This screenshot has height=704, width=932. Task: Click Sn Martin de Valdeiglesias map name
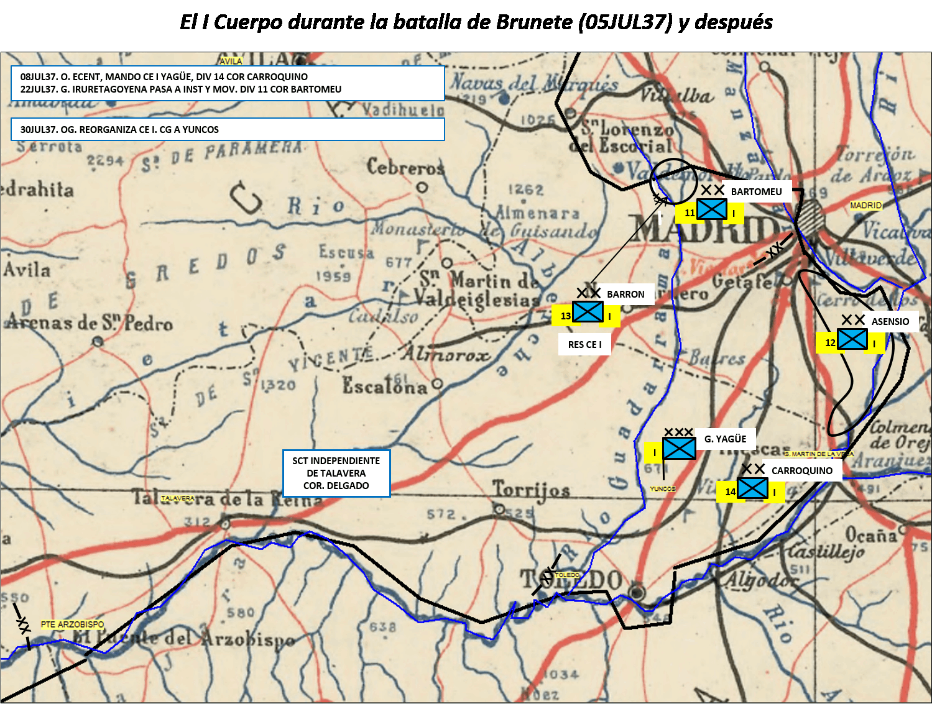coord(478,289)
